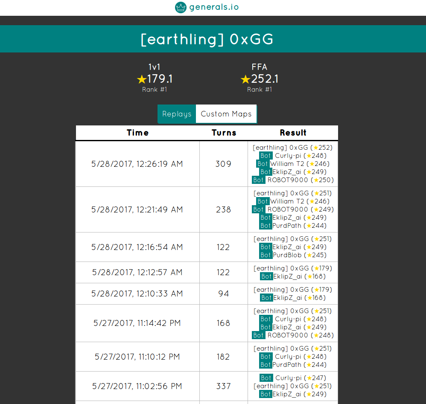Click Bot badge beside ROBOT9000 in 168-turn replay

click(x=258, y=335)
